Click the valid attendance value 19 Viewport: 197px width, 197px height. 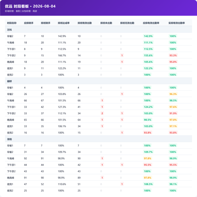point(79,62)
